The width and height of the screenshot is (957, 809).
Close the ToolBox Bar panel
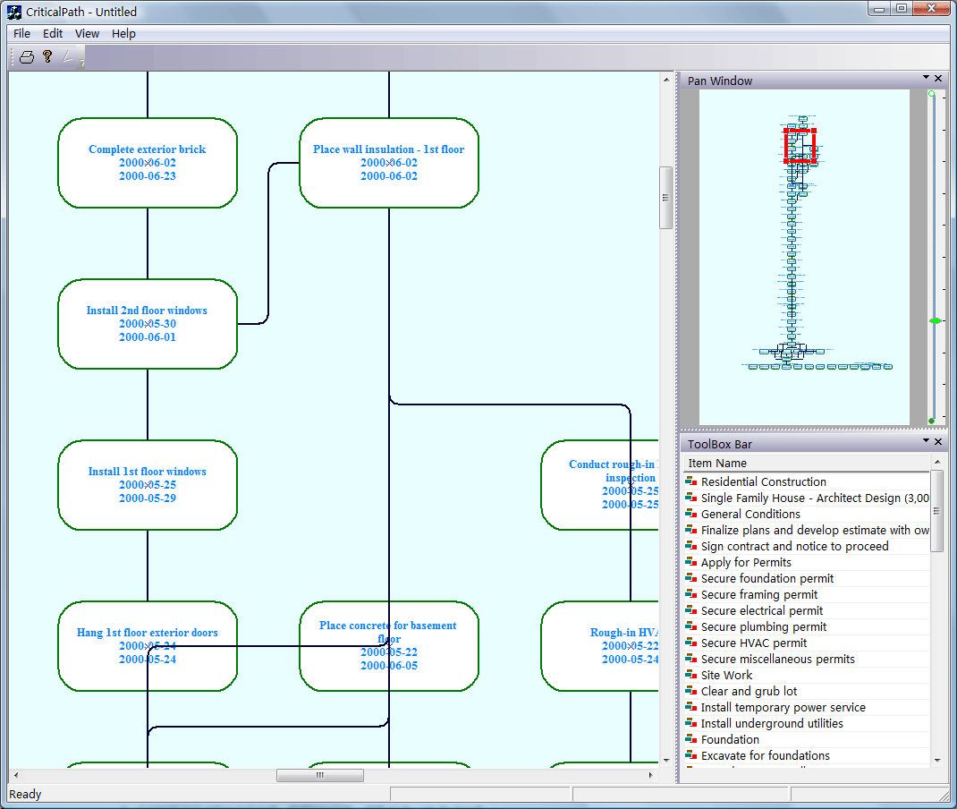[938, 442]
